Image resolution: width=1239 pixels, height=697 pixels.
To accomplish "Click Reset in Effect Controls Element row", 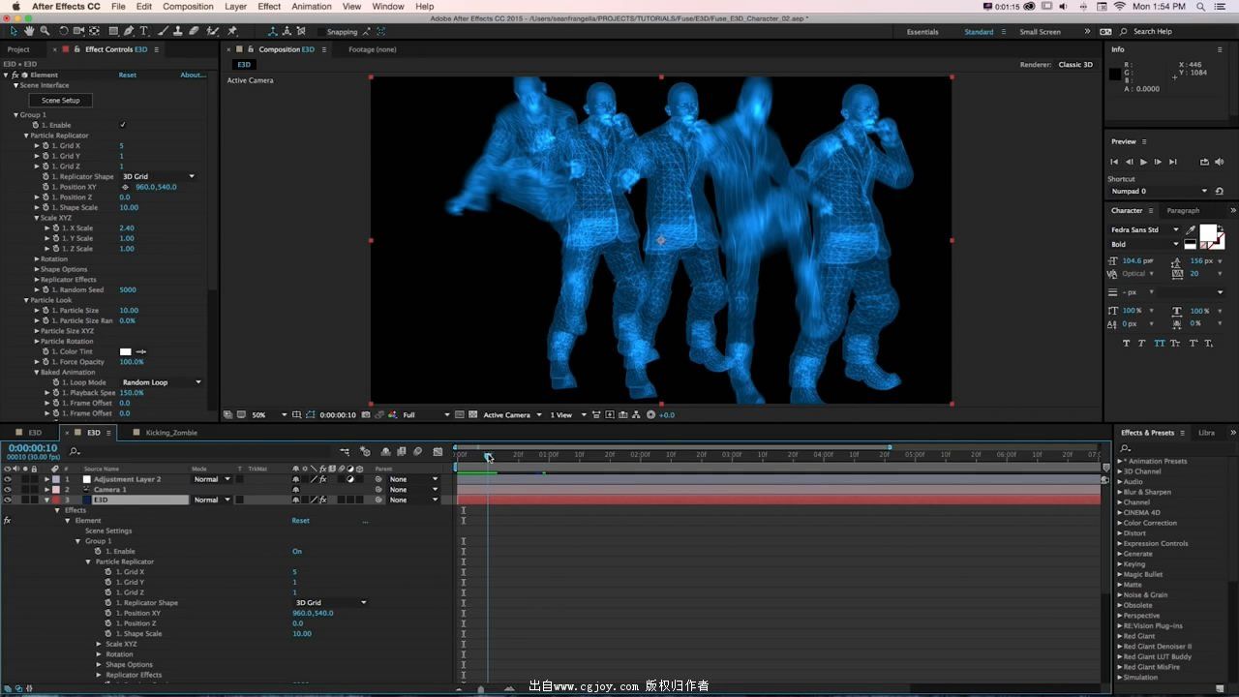I will (x=128, y=75).
